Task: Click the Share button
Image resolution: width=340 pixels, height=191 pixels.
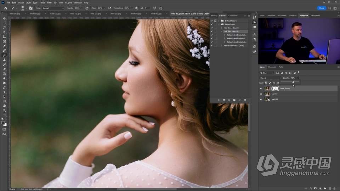Action: click(x=321, y=8)
